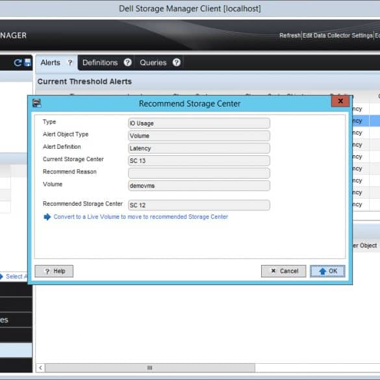This screenshot has width=380, height=380.
Task: Click the highlighted item in left navigation
Action: pyautogui.click(x=16, y=349)
